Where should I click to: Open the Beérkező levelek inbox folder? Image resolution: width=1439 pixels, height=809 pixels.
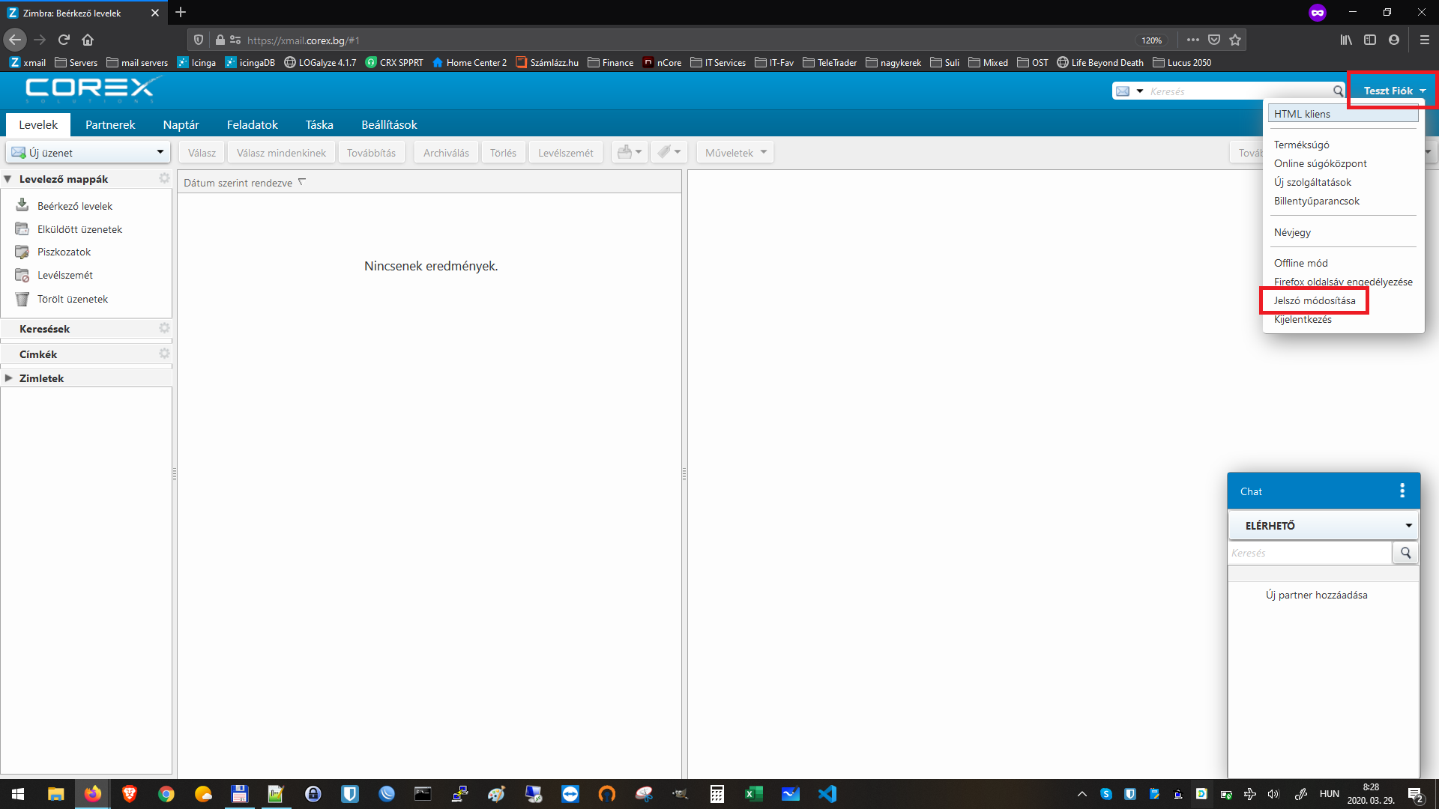coord(74,206)
